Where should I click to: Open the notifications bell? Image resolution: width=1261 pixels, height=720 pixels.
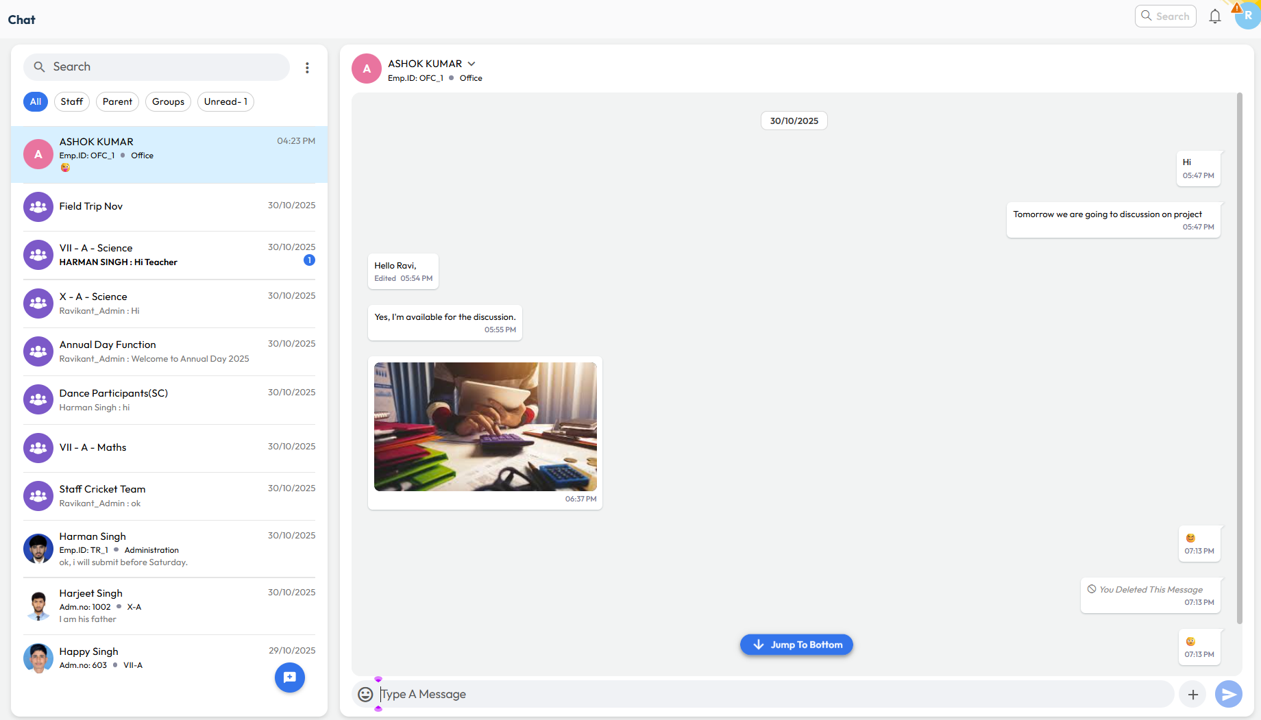click(1214, 16)
